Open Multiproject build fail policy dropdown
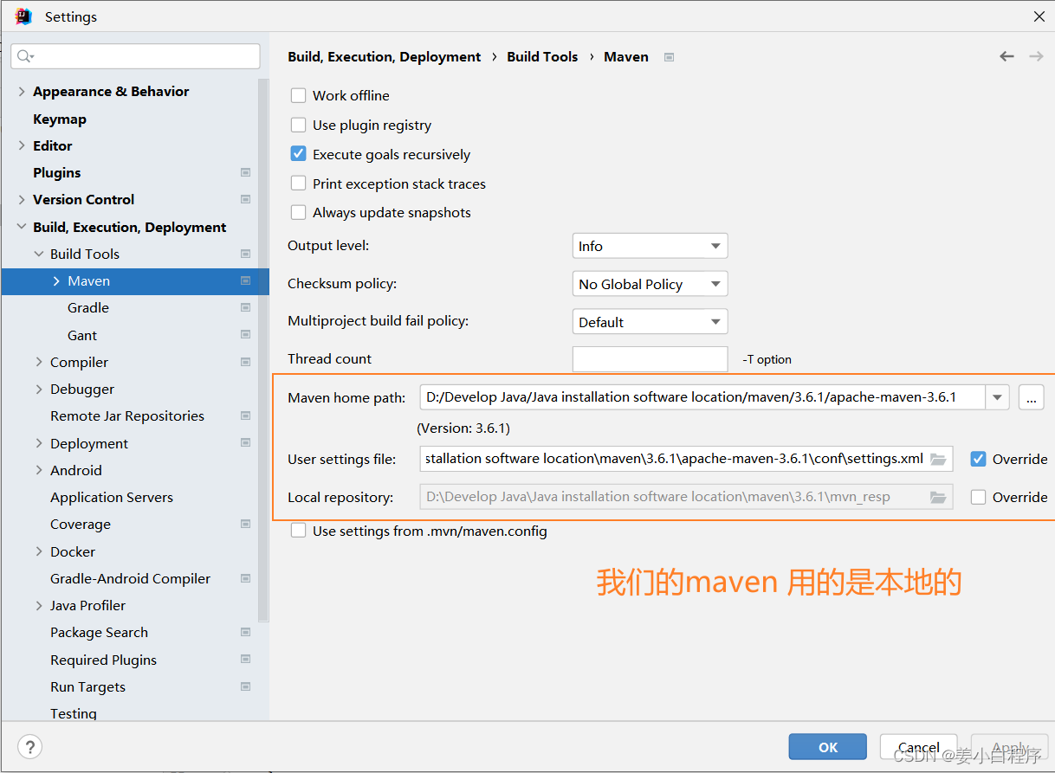The height and width of the screenshot is (773, 1055). pyautogui.click(x=650, y=322)
